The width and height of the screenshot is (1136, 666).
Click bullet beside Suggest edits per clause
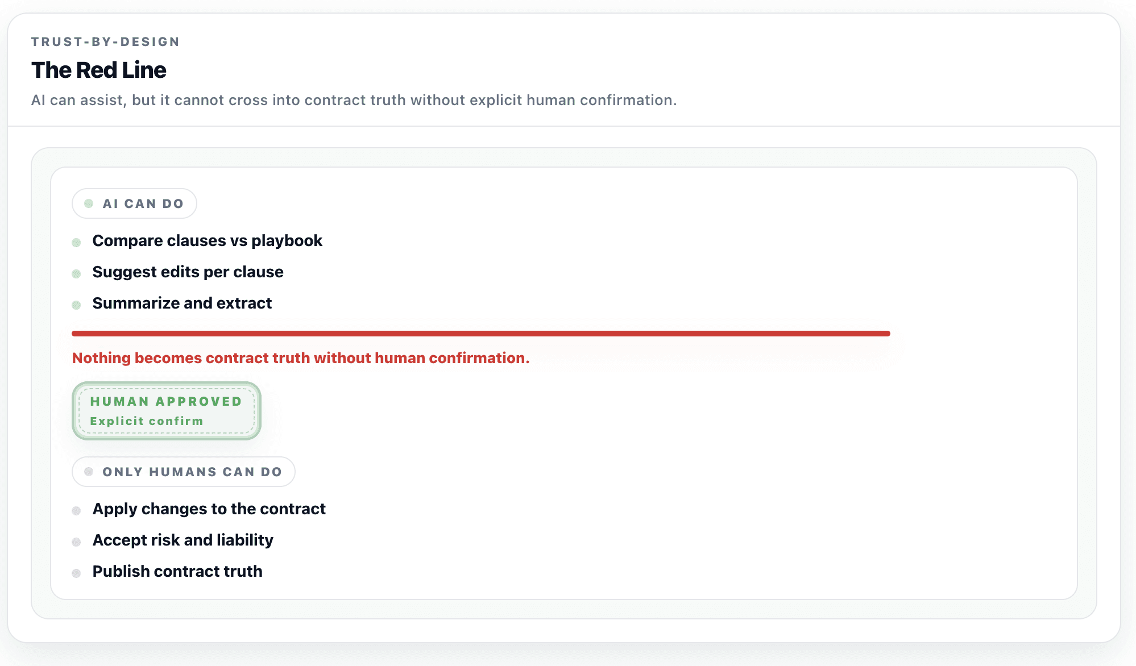[x=76, y=274]
